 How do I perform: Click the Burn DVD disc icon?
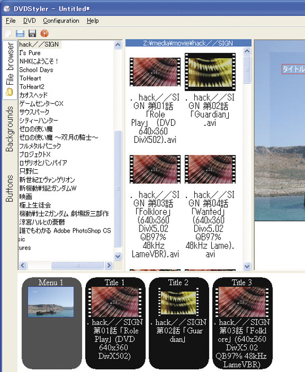[45, 33]
